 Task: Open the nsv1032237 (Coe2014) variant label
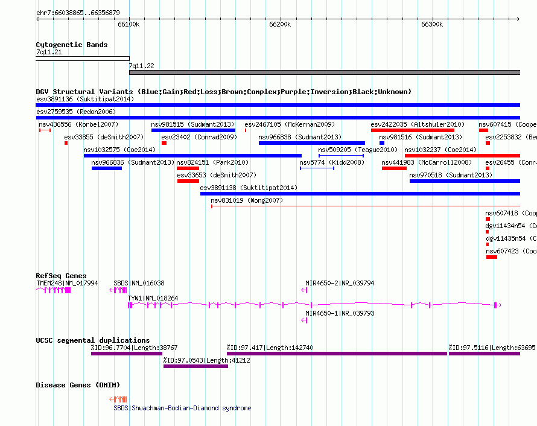(440, 150)
